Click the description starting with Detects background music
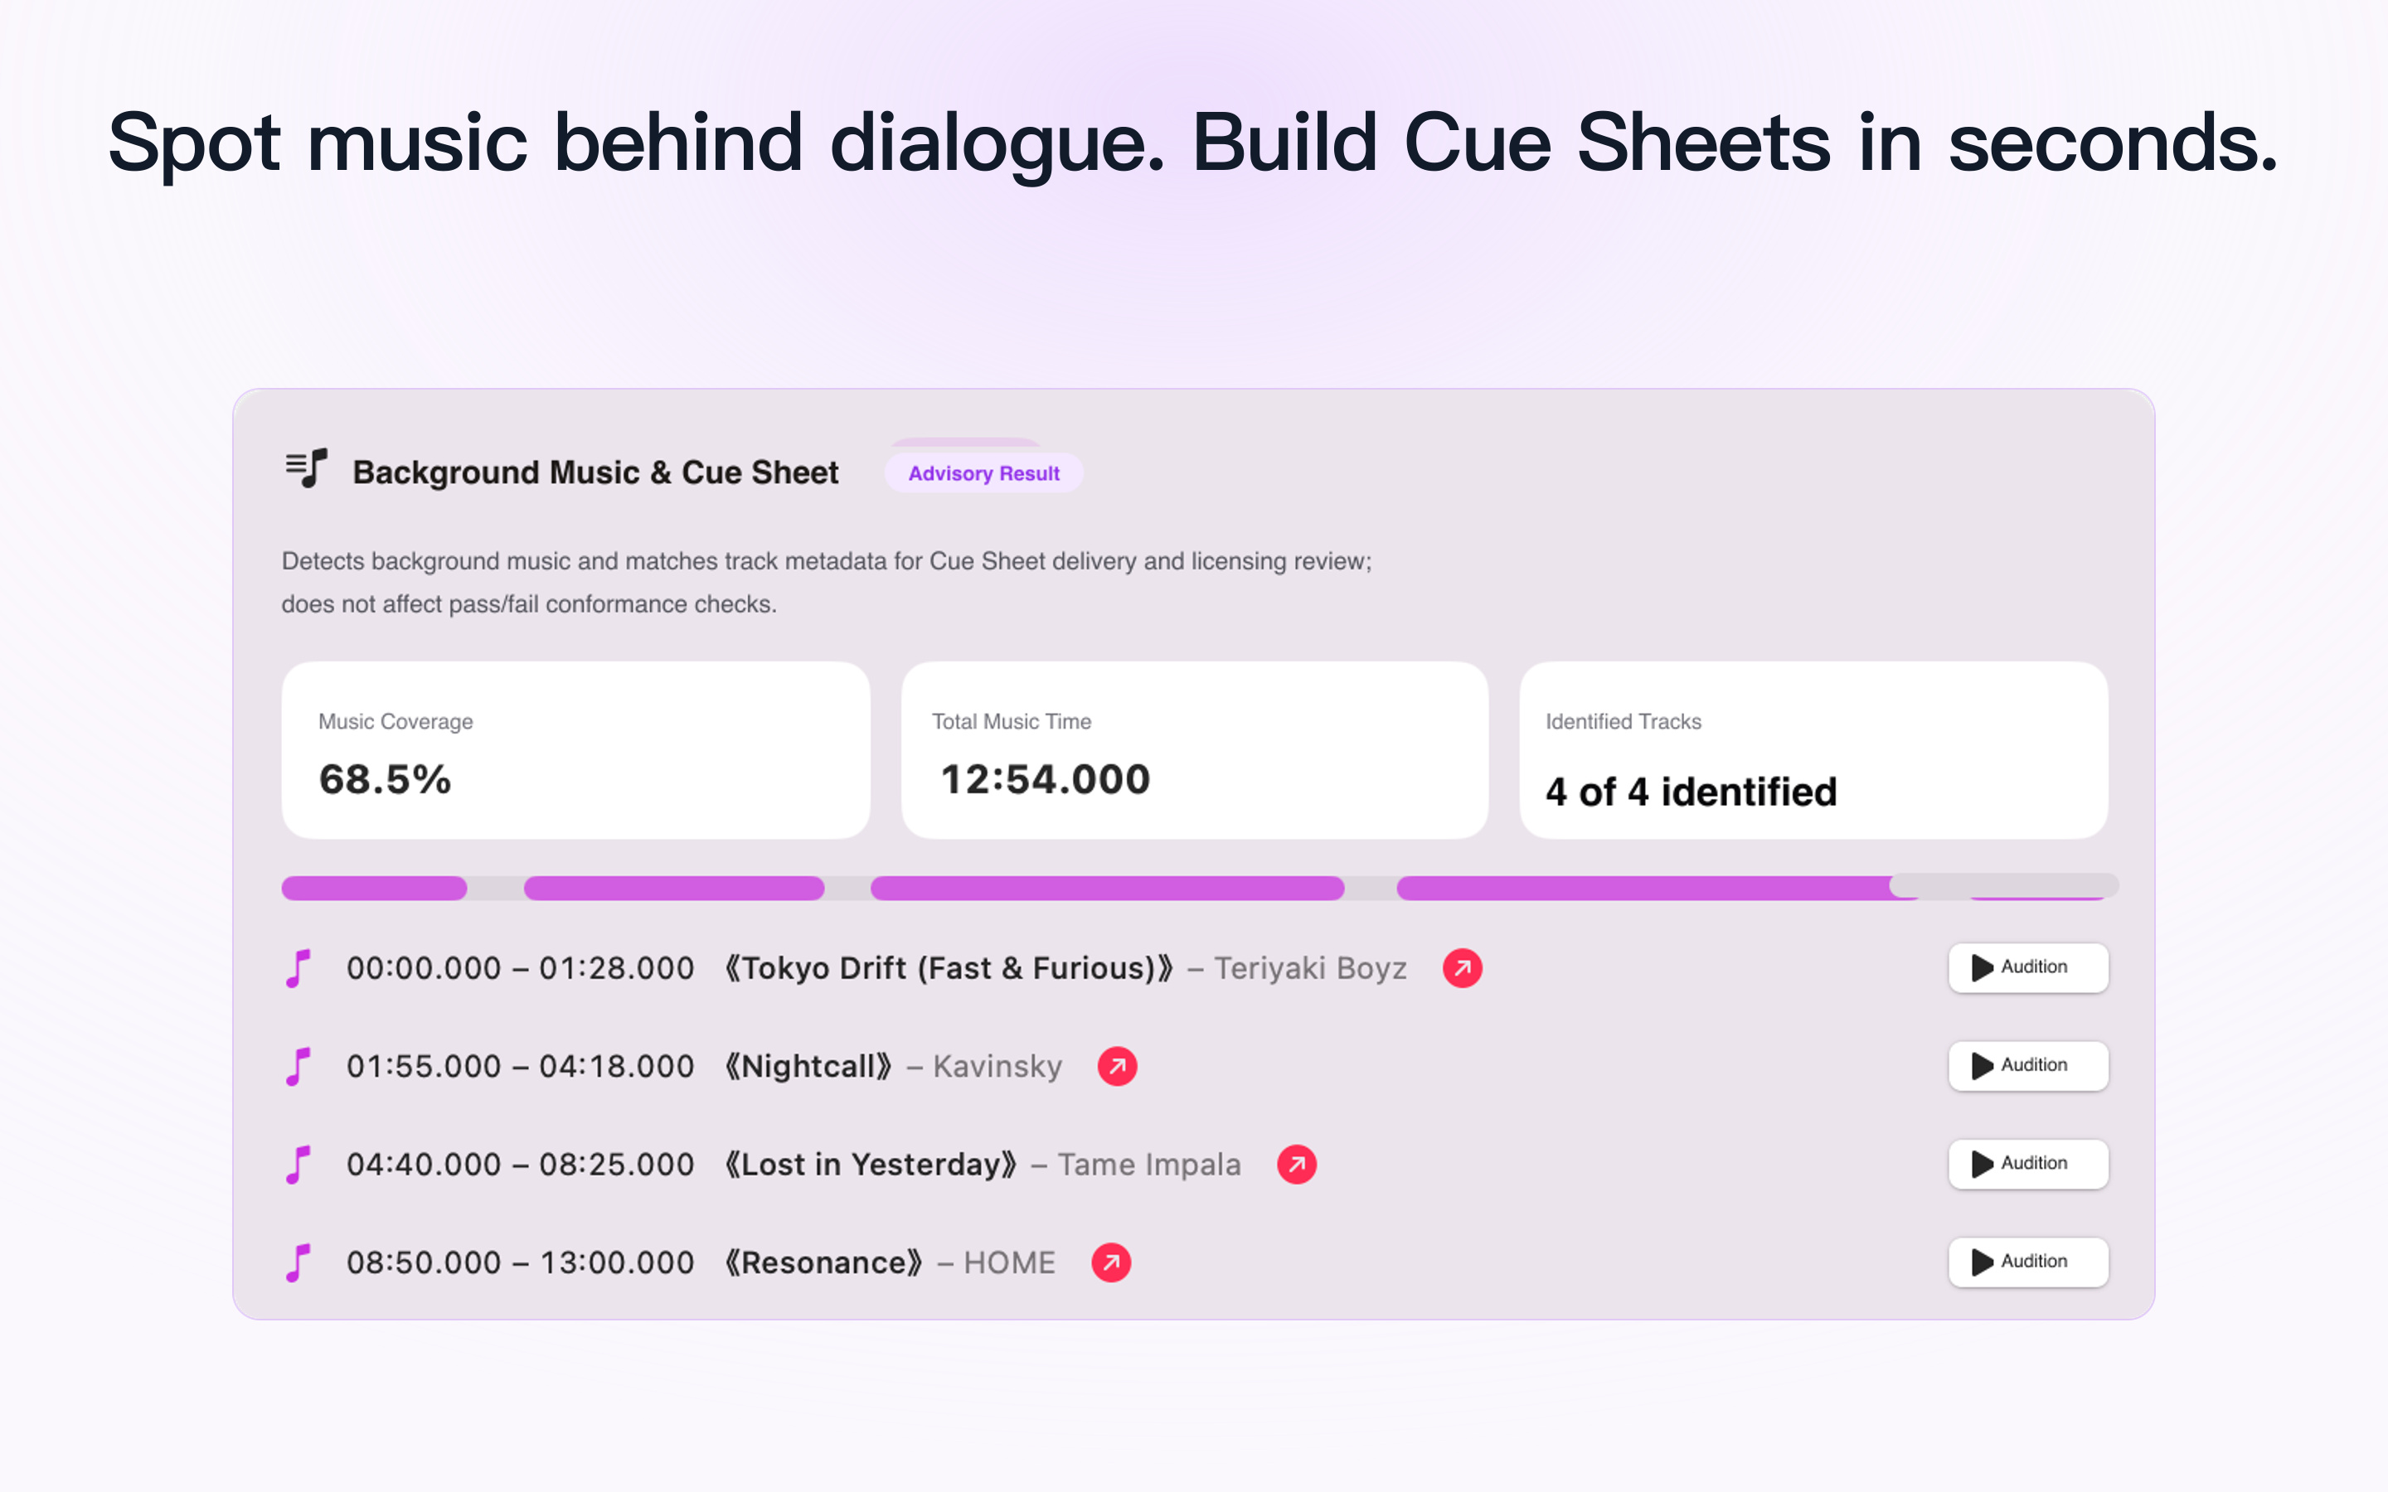2388x1492 pixels. [x=827, y=582]
